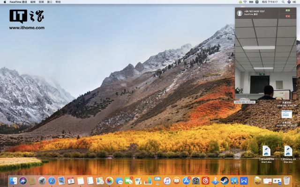Open Maps from the Dock
This screenshot has height=187, width=300.
click(x=100, y=181)
